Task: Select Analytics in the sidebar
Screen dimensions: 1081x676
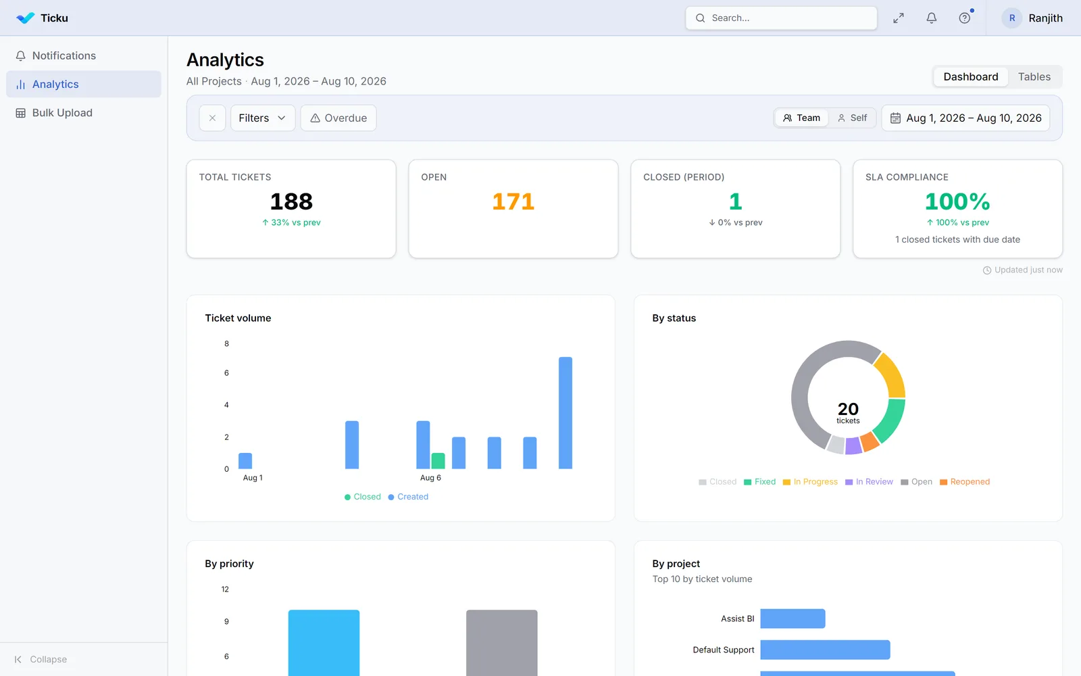Action: click(84, 84)
